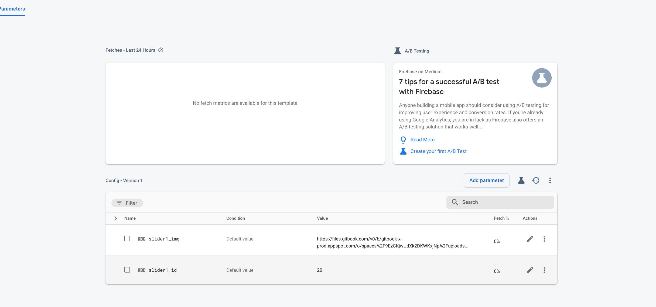The height and width of the screenshot is (307, 656).
Task: Click the flask icon beside A/B Testing heading
Action: 397,51
